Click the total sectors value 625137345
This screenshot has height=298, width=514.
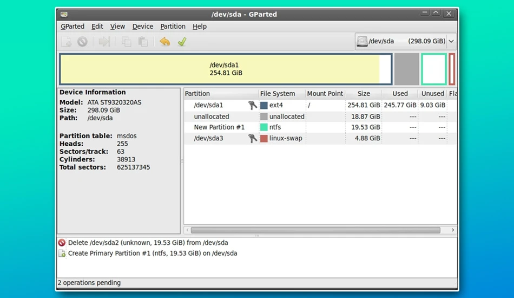click(x=134, y=167)
